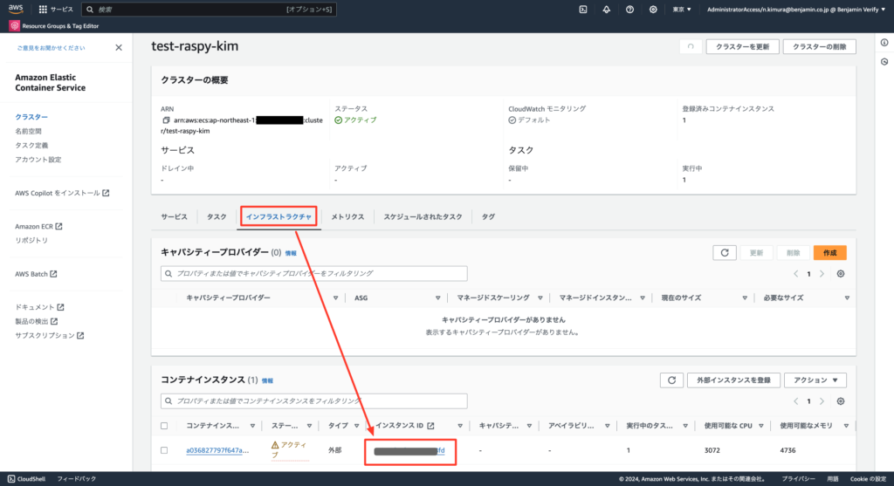
Task: Open the top bar settings gear
Action: (653, 9)
